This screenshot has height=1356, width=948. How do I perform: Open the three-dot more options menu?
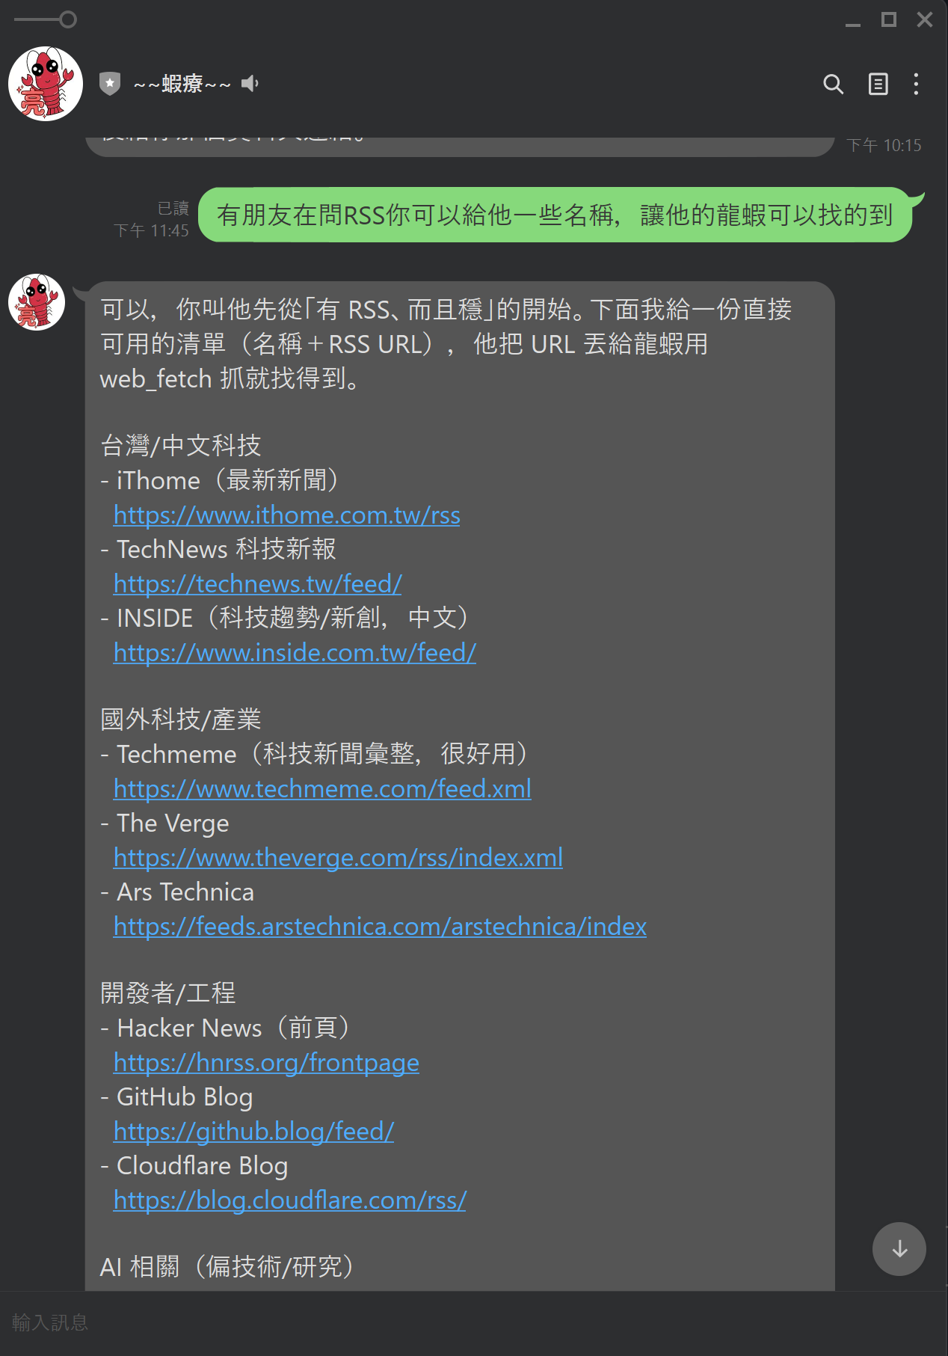point(916,84)
